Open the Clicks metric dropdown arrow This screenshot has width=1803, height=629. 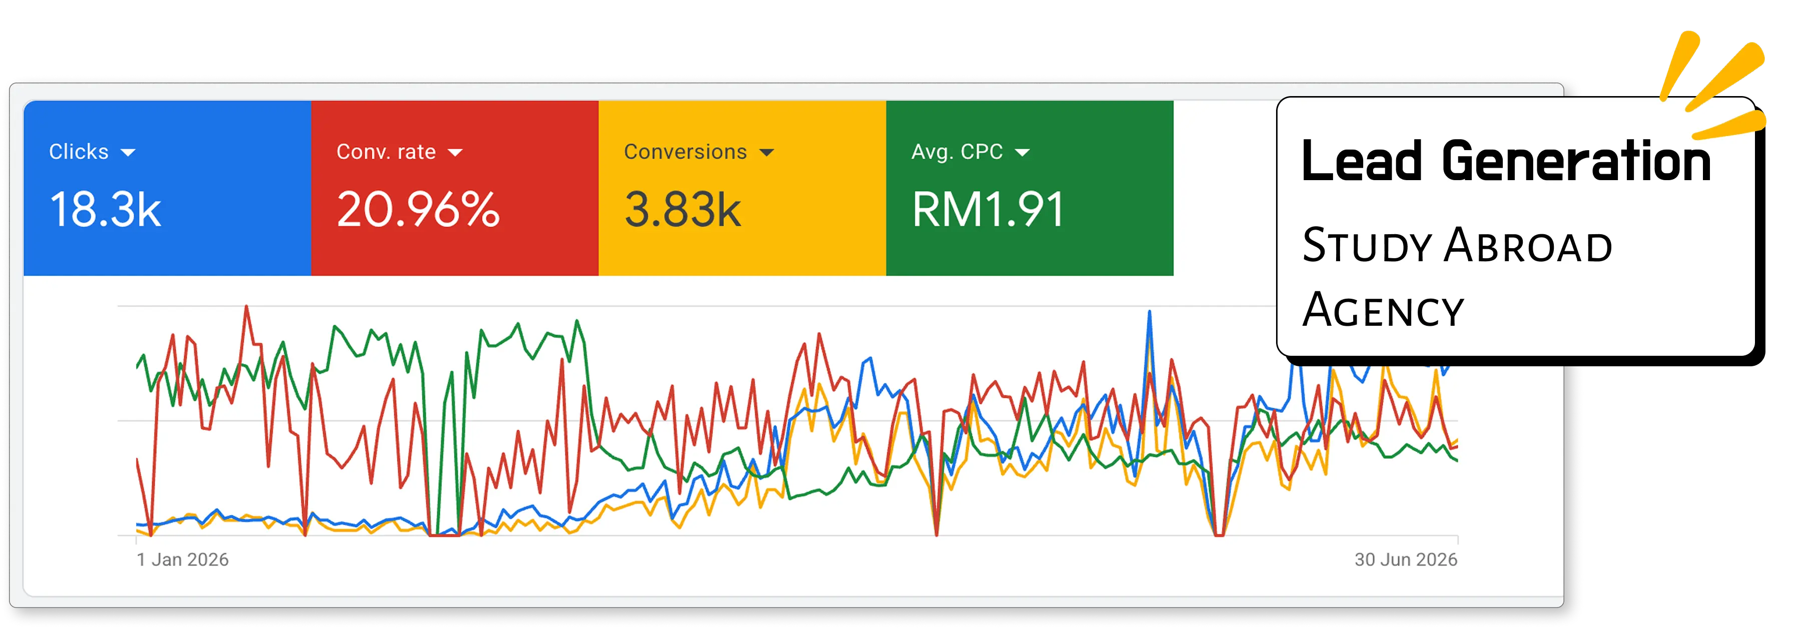click(x=128, y=153)
